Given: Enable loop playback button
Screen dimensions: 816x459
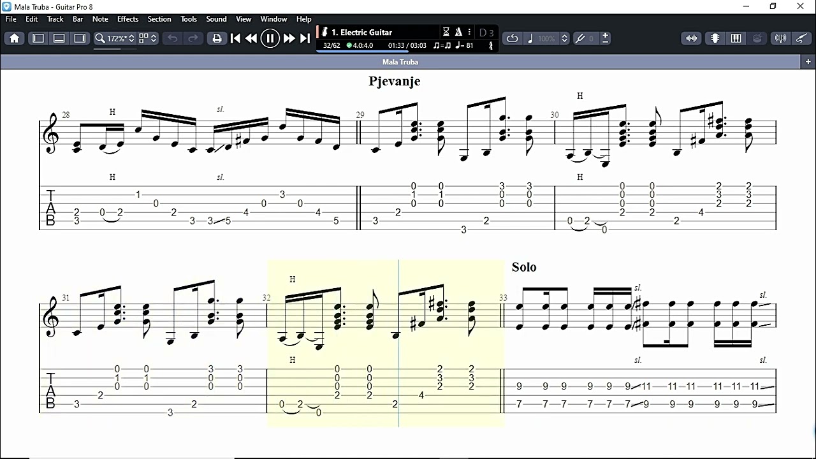Looking at the screenshot, I should (x=513, y=38).
